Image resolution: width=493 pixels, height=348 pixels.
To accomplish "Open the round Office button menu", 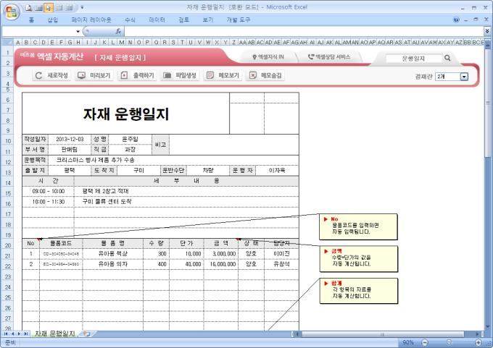I will (9, 9).
